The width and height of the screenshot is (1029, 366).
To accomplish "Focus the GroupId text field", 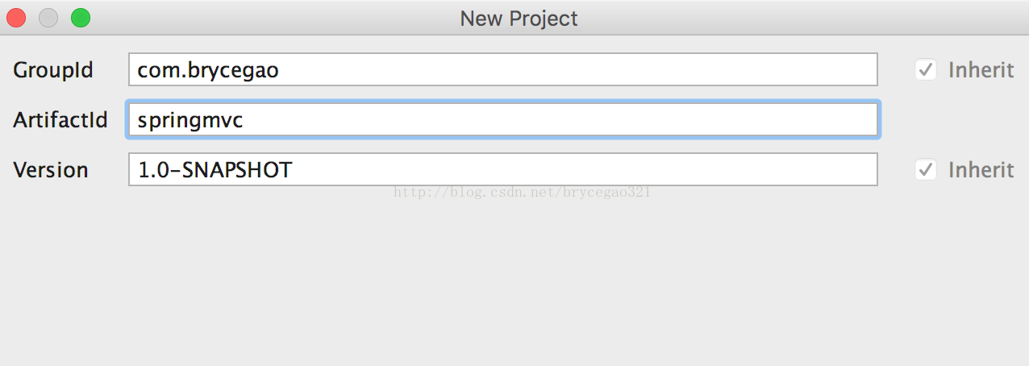I will pos(502,69).
